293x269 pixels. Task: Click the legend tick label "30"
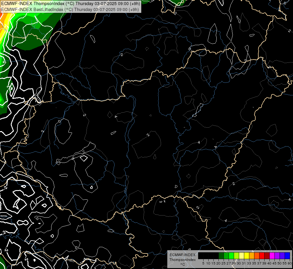click(x=239, y=263)
